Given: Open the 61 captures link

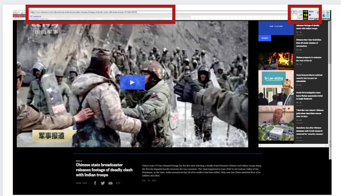Looking at the screenshot, I should coord(36,16).
